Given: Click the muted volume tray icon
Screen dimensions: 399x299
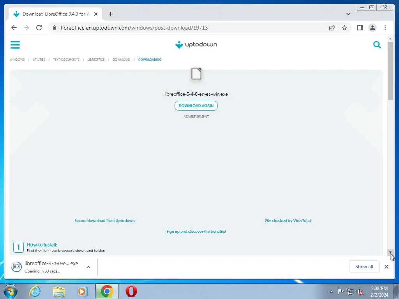Looking at the screenshot, I should 360,292.
